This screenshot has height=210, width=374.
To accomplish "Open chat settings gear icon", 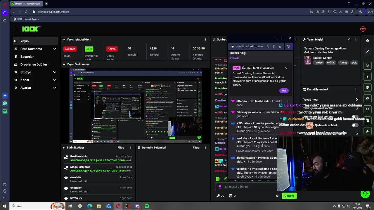I will point(277,196).
